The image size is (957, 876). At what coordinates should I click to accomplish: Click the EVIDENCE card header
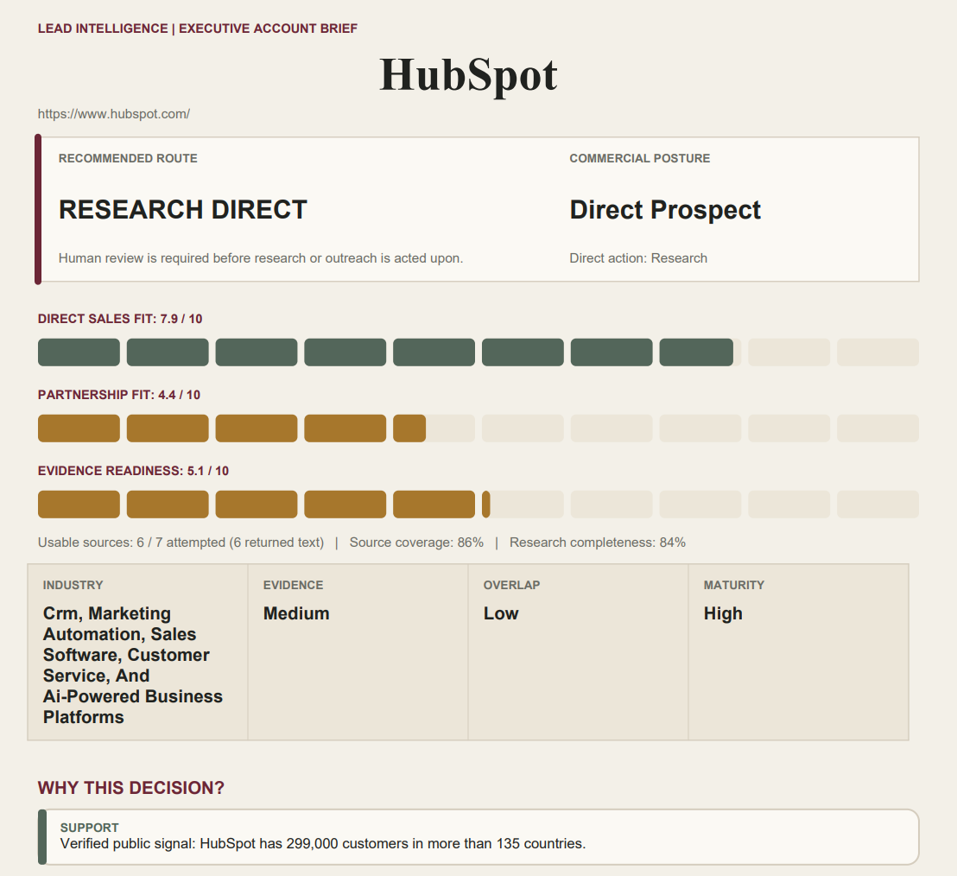(x=293, y=585)
